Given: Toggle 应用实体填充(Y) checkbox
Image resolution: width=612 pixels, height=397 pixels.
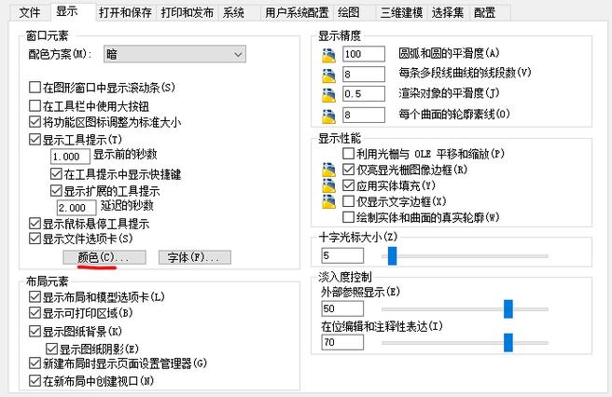Looking at the screenshot, I should click(x=348, y=185).
